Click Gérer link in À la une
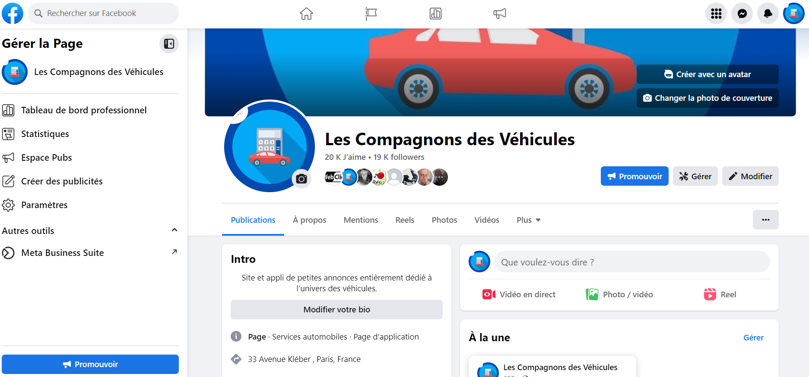809x377 pixels. 753,338
